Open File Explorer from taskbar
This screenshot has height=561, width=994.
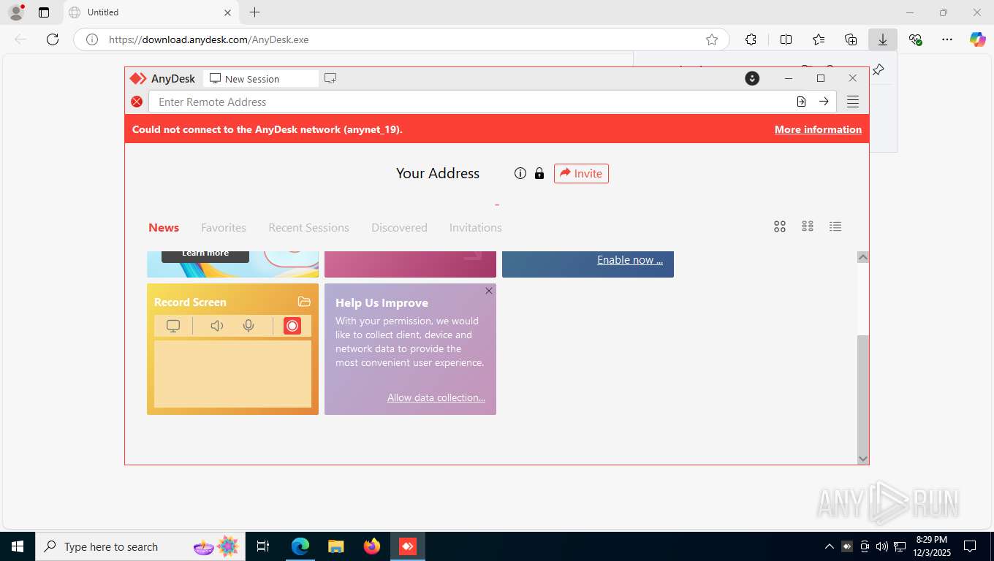tap(335, 546)
